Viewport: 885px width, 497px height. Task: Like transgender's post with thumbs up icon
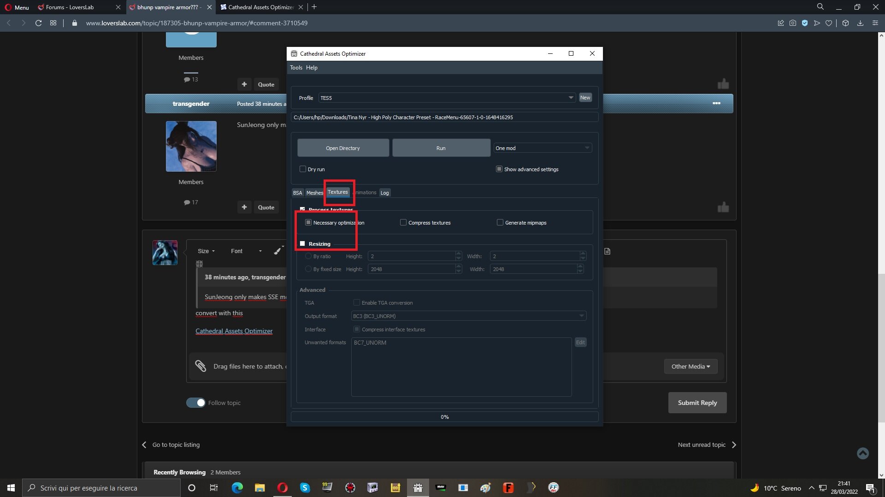(x=723, y=207)
